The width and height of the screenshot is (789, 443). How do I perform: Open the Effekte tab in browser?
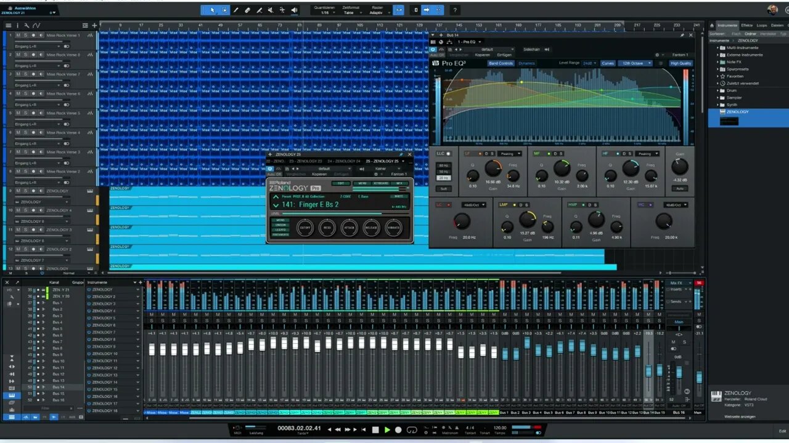[747, 25]
